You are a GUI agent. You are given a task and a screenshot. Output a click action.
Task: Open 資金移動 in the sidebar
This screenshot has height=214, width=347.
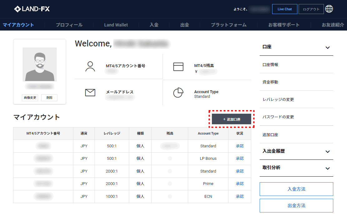tap(270, 82)
